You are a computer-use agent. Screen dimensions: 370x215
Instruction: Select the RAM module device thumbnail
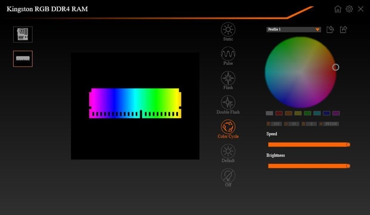coord(23,58)
